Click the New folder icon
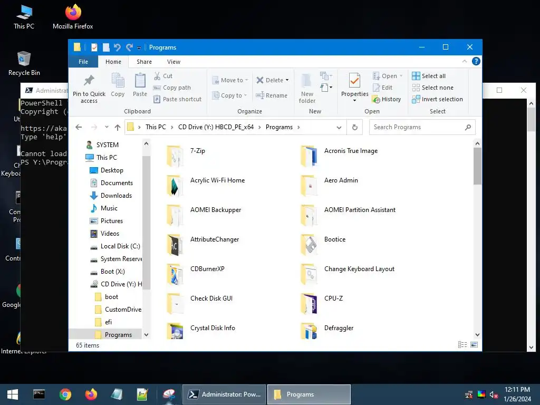 306,80
